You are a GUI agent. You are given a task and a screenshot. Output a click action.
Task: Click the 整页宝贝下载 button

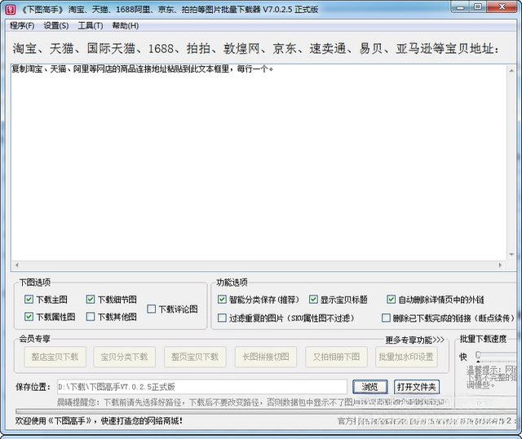195,357
